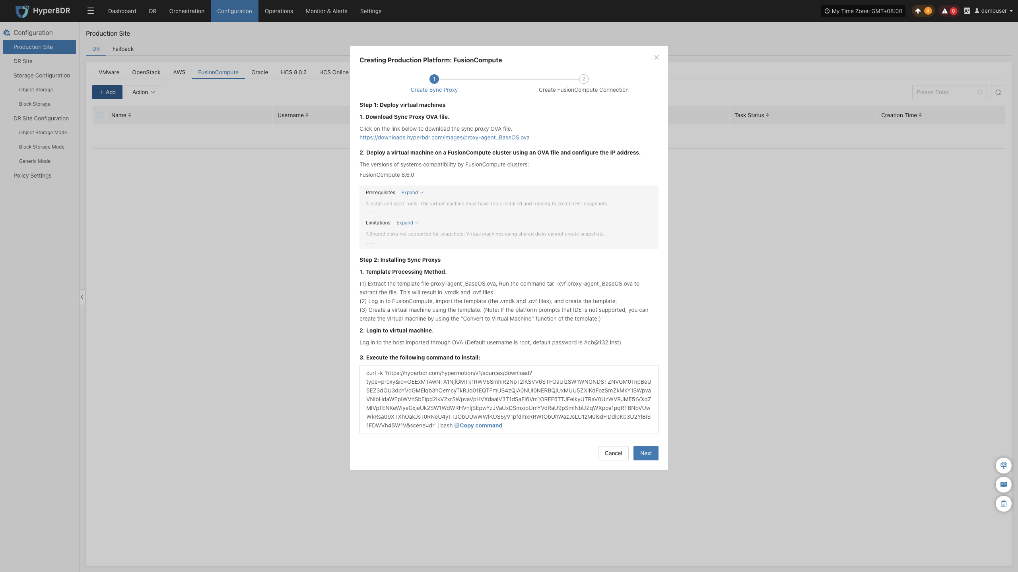Image resolution: width=1018 pixels, height=572 pixels.
Task: Sort by Name column arrows
Action: 130,115
